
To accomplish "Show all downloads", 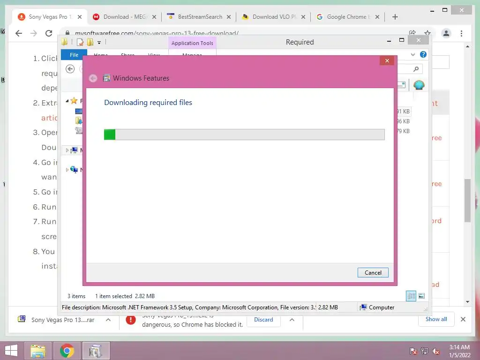I will coord(436,319).
